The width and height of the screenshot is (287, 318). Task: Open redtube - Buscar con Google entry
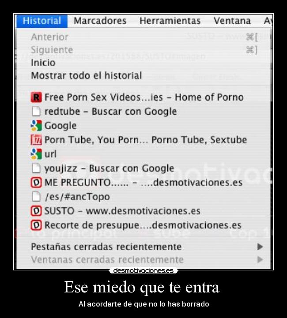[x=143, y=111]
